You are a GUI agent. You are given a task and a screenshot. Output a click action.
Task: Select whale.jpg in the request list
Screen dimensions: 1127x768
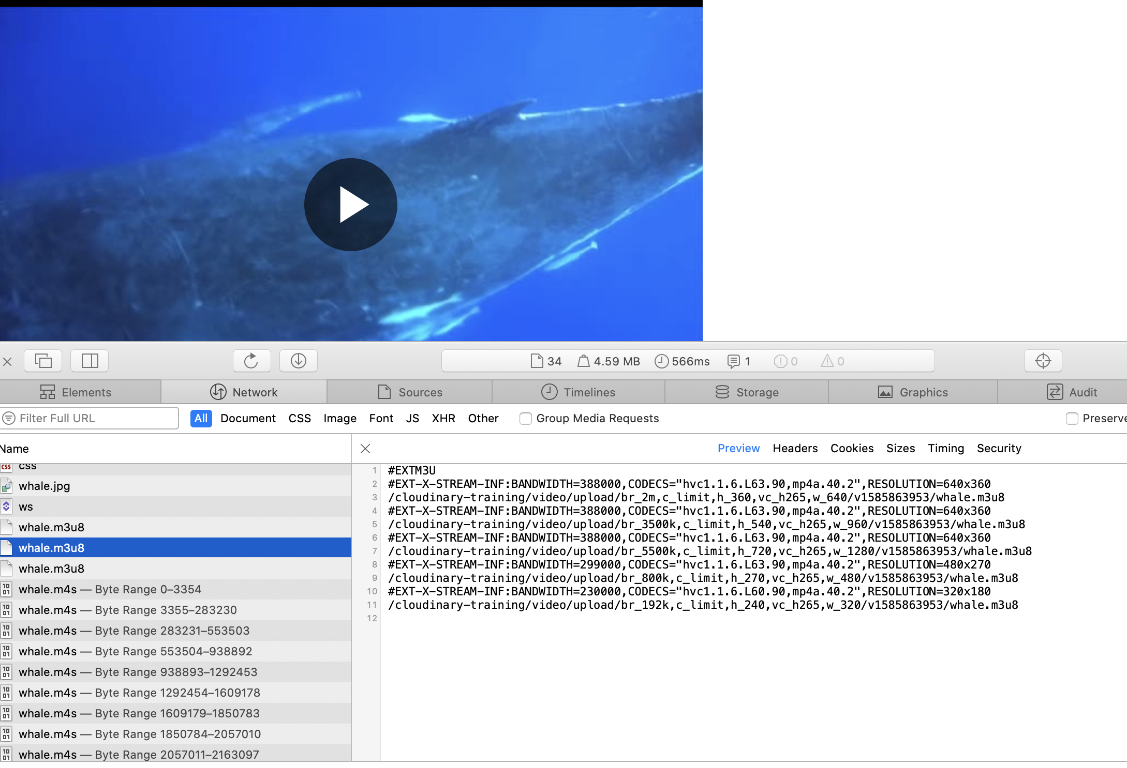(x=45, y=486)
